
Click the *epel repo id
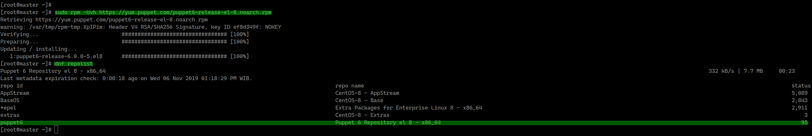point(8,108)
